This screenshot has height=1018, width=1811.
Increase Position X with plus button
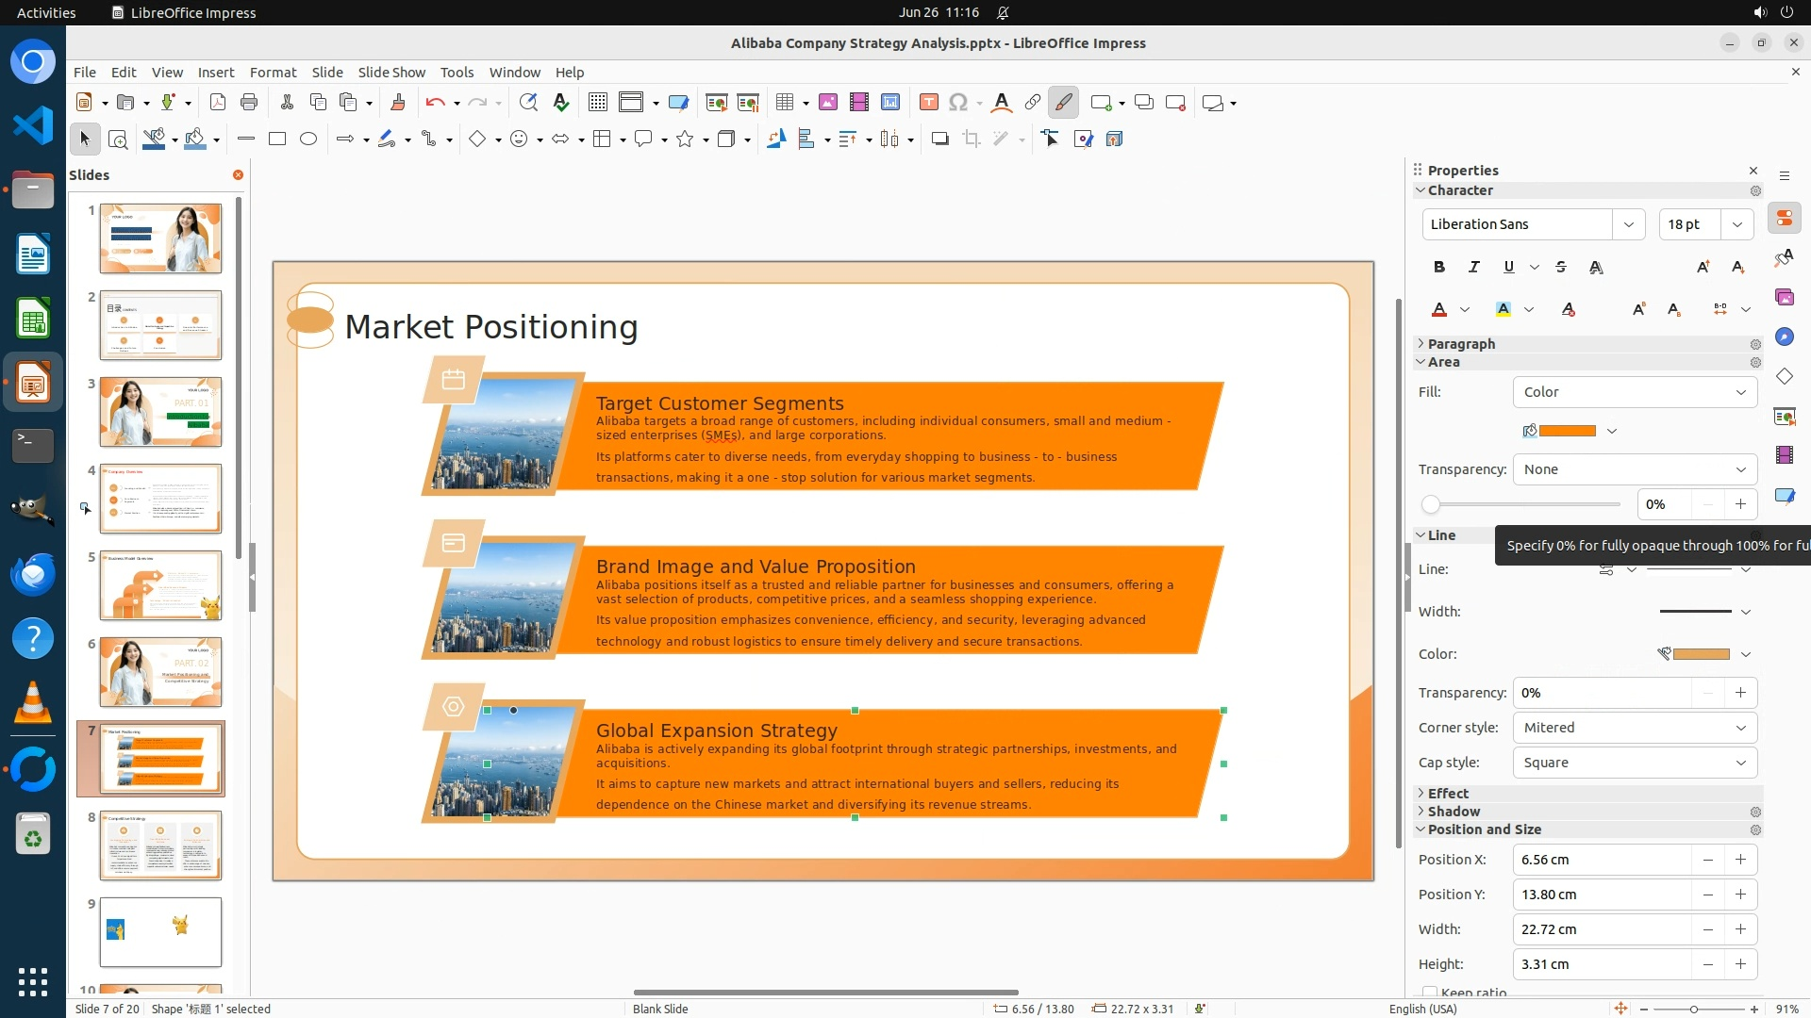[1740, 860]
